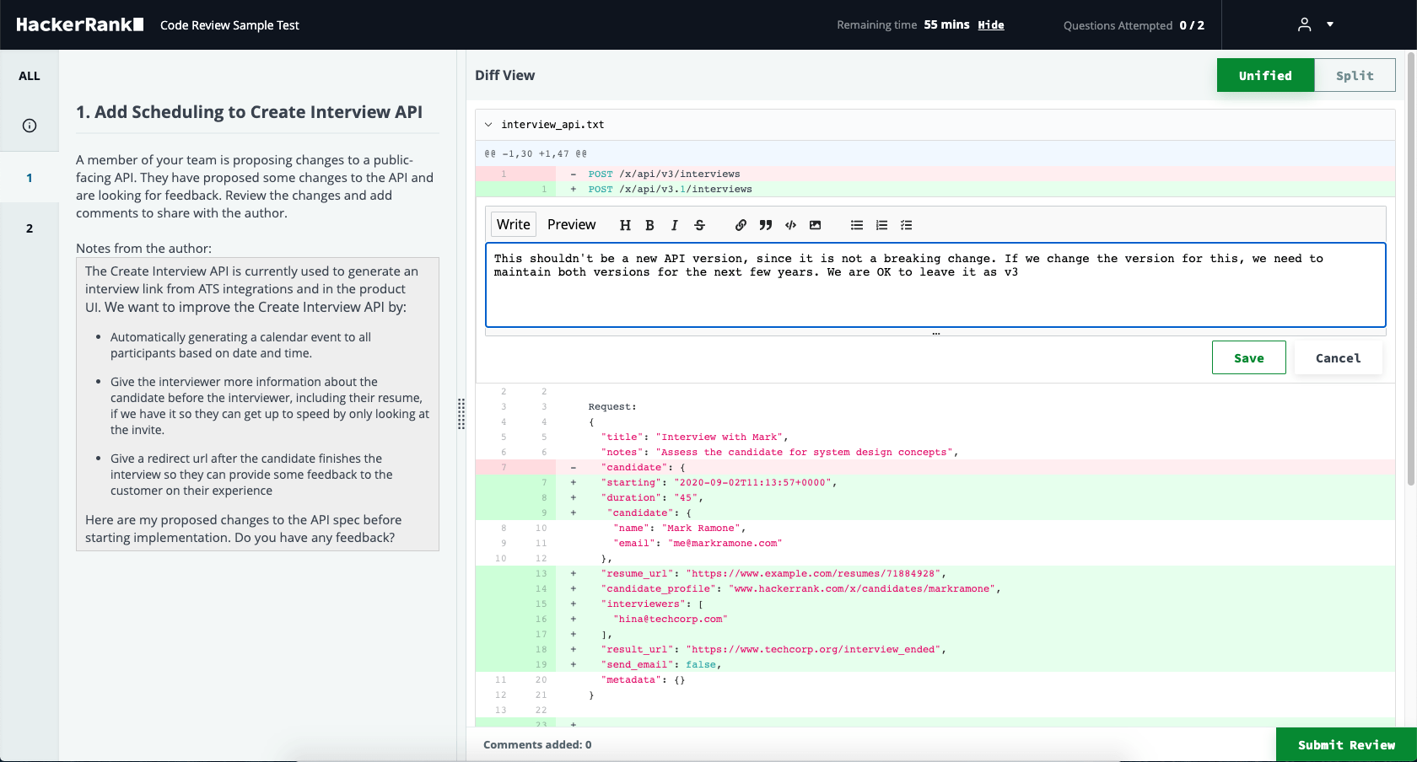Switch to Split diff view
Screen dimensions: 1417x762
[x=1355, y=75]
